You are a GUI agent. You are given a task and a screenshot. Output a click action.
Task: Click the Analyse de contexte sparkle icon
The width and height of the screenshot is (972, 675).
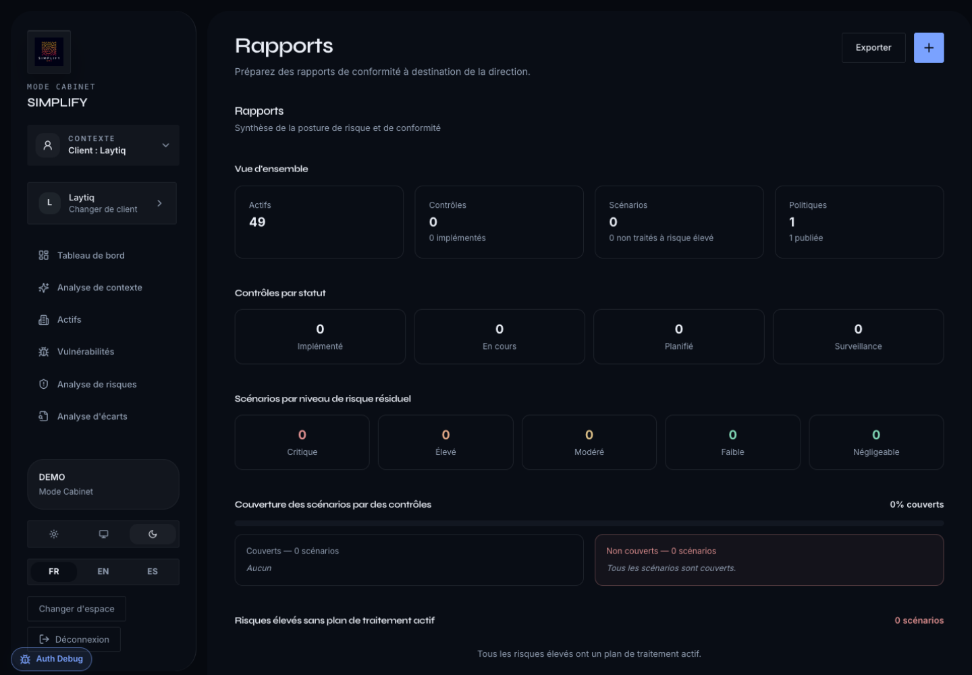coord(44,288)
